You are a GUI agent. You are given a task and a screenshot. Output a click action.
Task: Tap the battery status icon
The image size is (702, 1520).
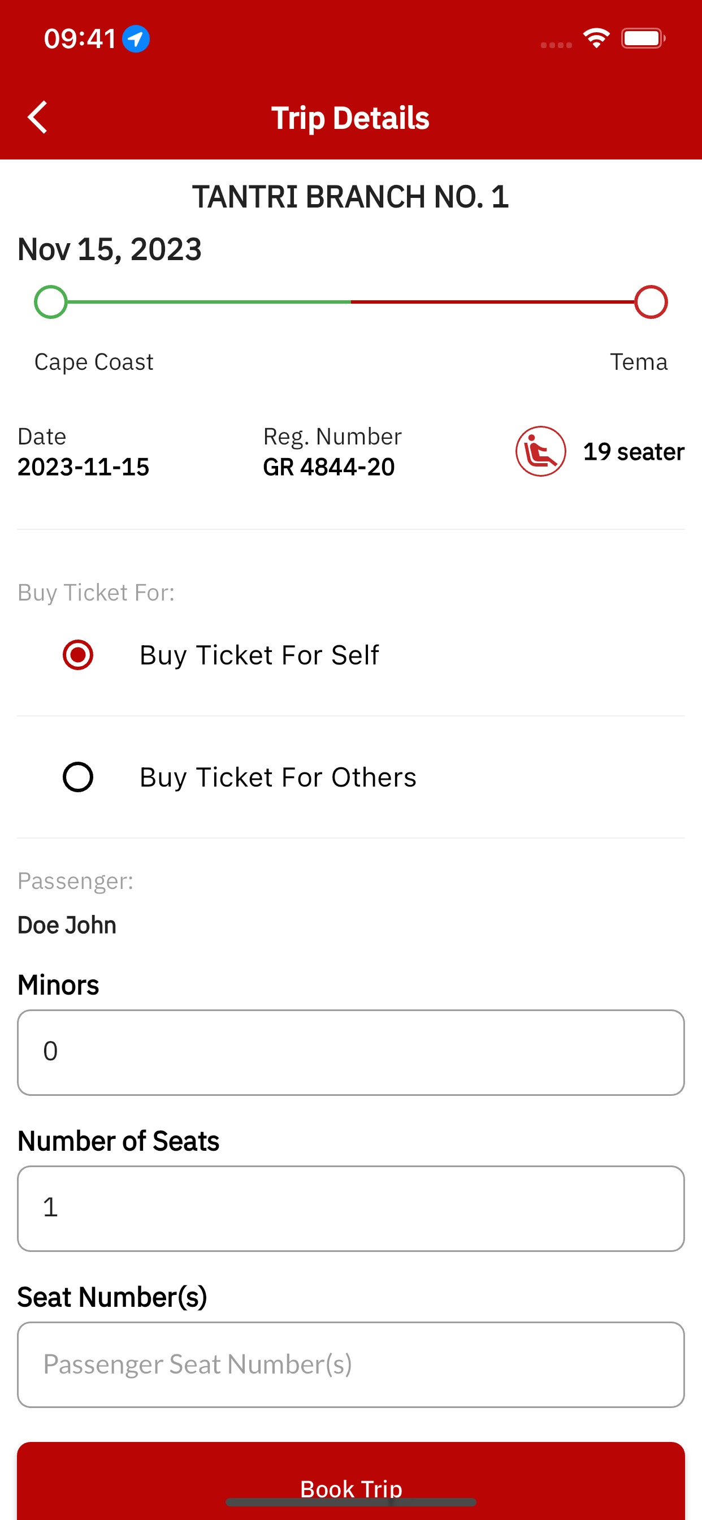643,39
